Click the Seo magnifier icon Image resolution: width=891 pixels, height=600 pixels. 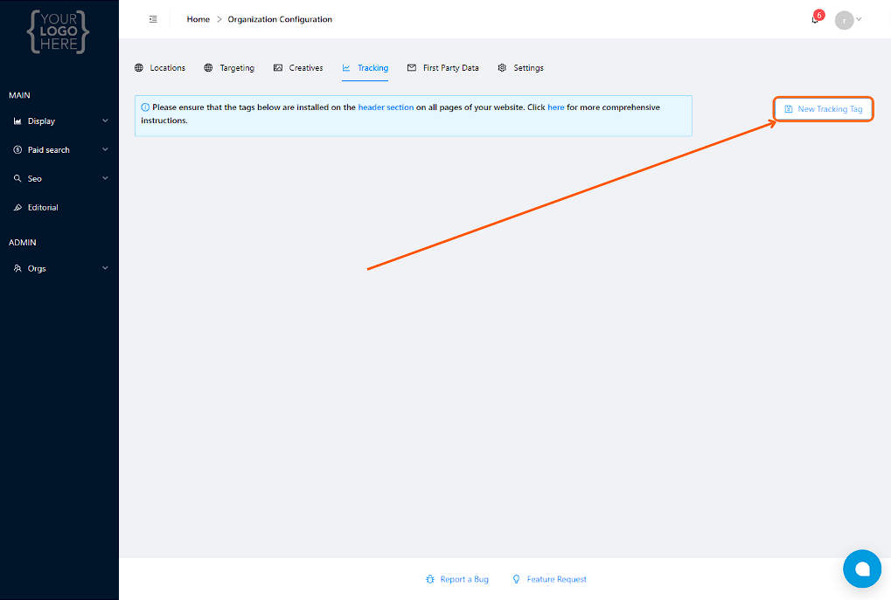(x=17, y=178)
